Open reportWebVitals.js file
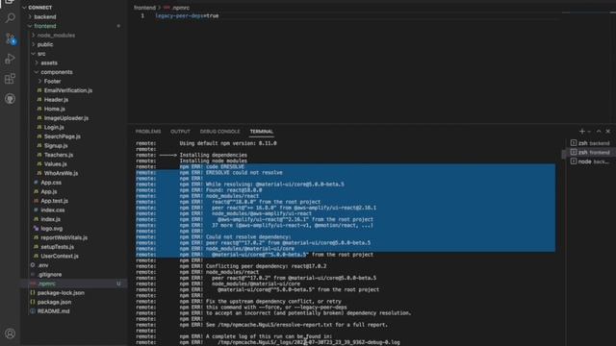The image size is (616, 346). [x=64, y=237]
